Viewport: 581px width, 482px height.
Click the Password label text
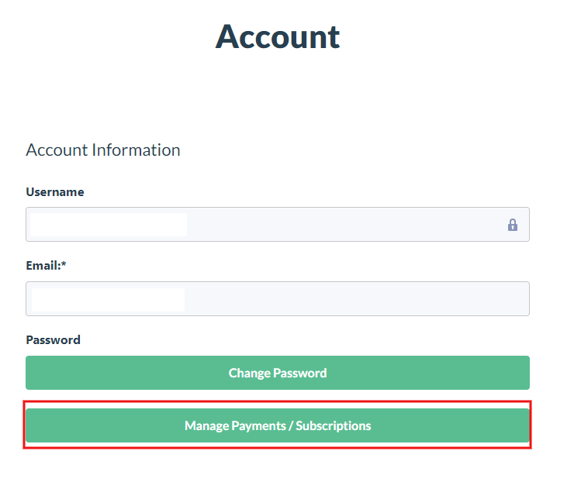pyautogui.click(x=53, y=339)
